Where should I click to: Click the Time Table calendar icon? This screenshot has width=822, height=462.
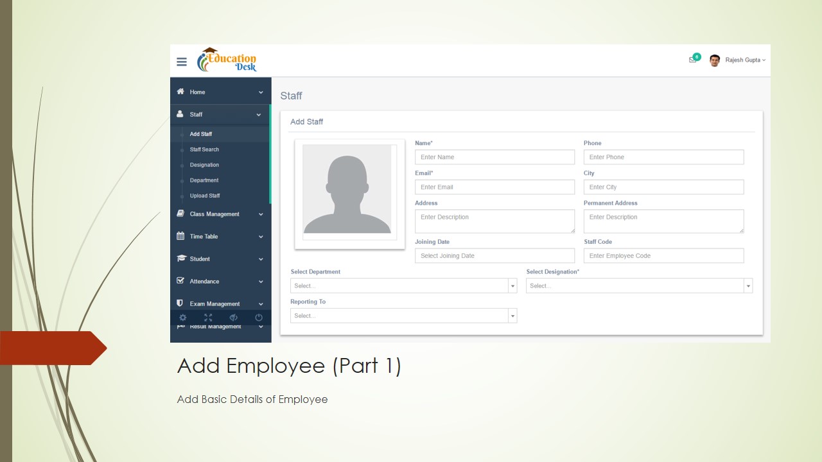tap(180, 236)
